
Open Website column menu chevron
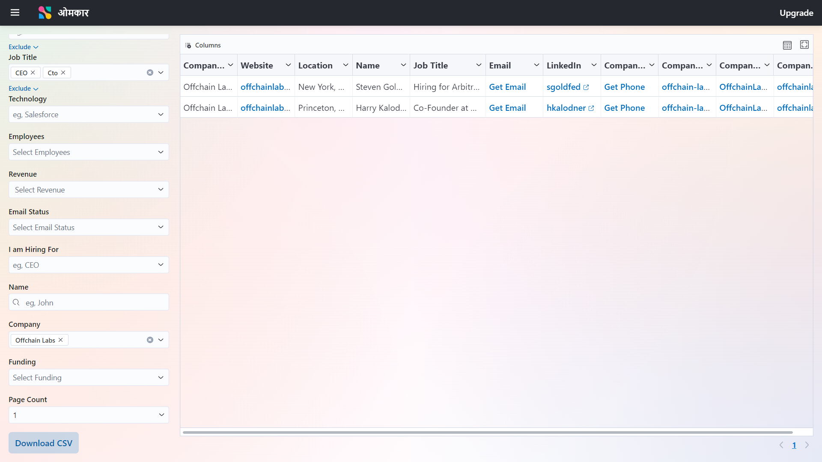288,65
